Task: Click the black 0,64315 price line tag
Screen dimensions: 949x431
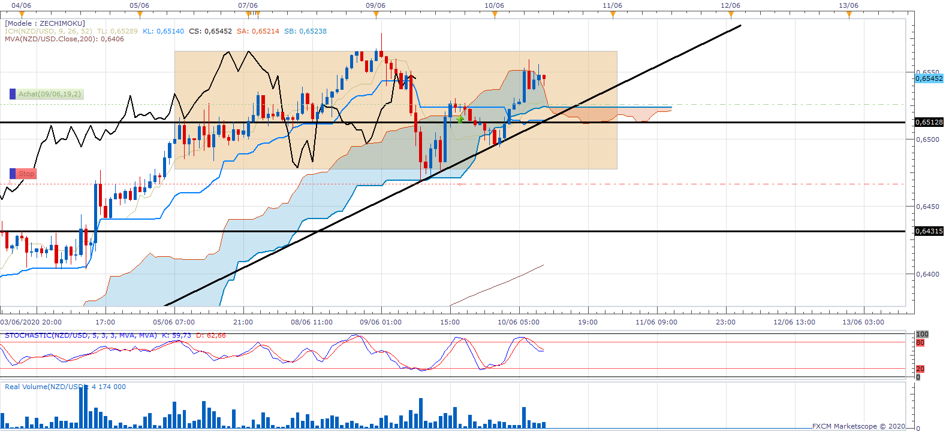Action: coord(929,231)
